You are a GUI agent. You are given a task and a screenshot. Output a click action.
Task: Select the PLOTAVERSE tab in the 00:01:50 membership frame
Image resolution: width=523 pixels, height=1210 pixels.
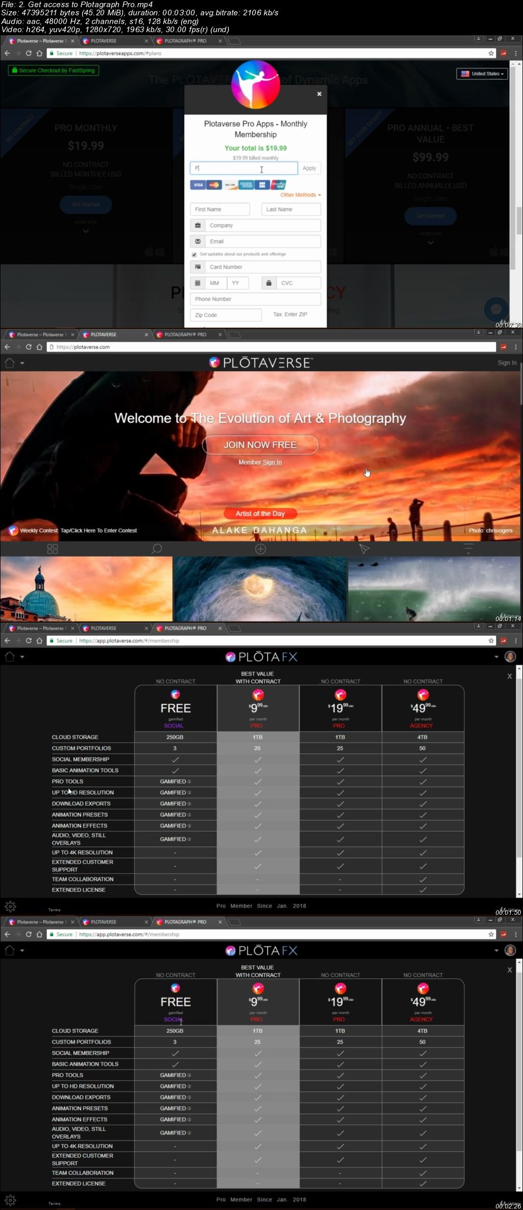pos(114,628)
